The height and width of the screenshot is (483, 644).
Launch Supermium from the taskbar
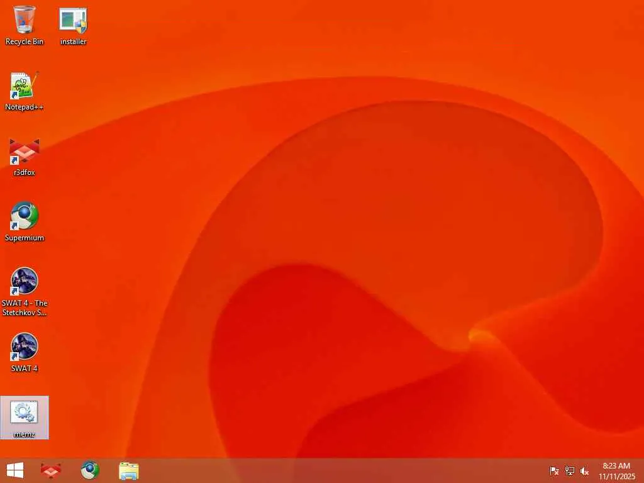(90, 470)
